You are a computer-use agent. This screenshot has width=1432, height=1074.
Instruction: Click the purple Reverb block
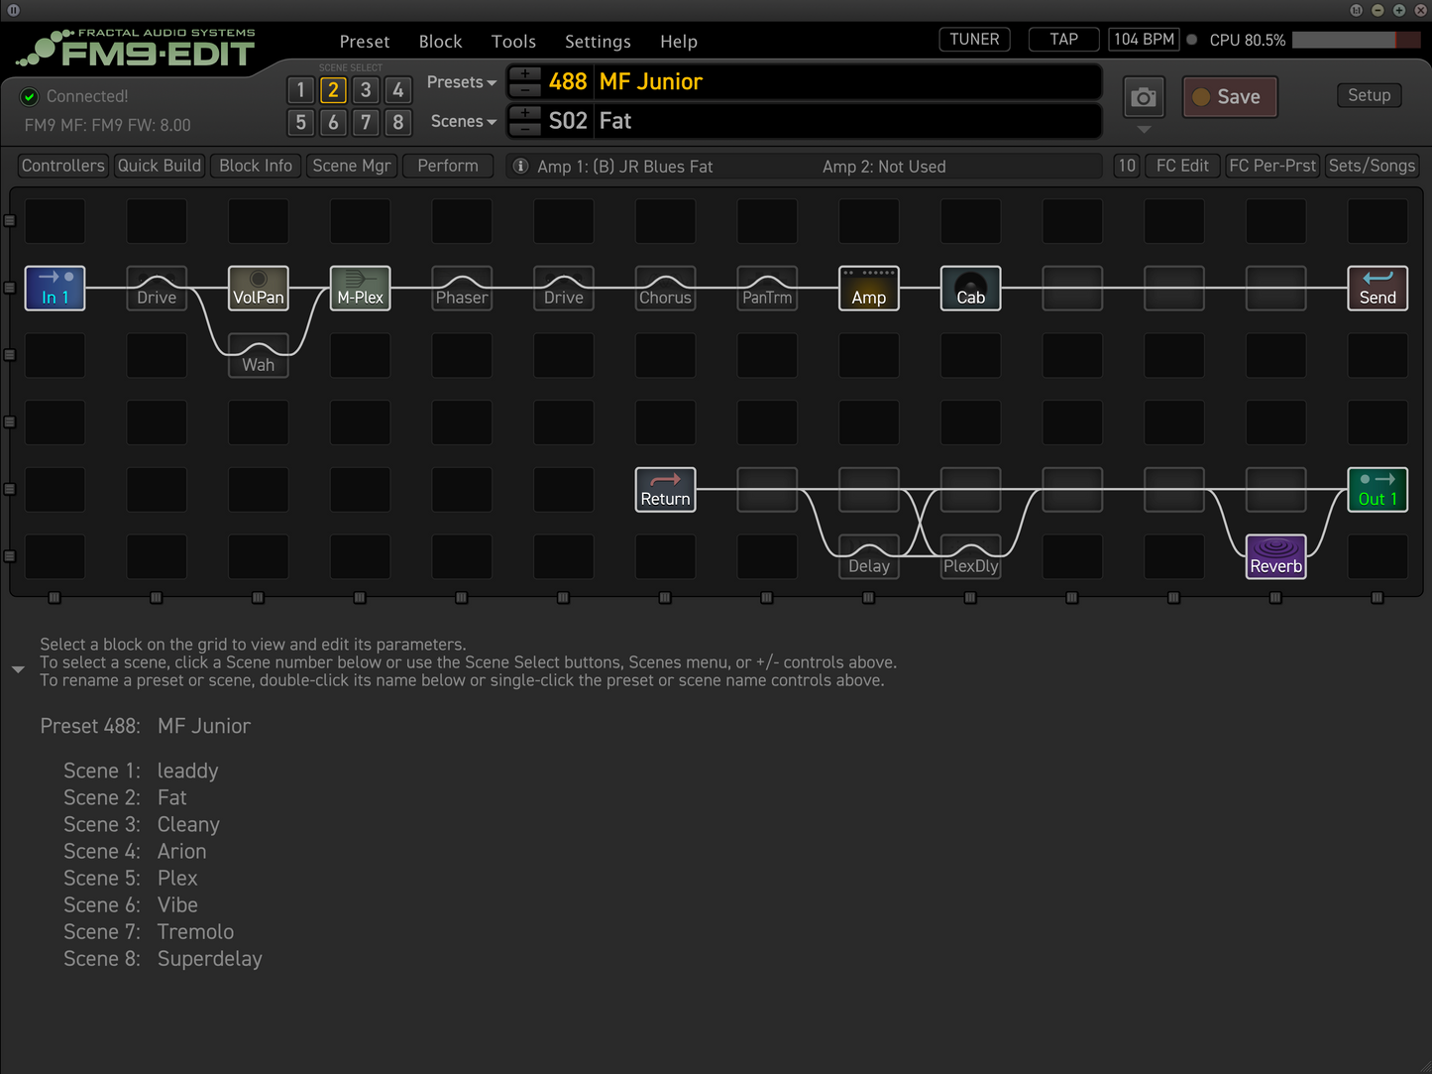point(1275,557)
